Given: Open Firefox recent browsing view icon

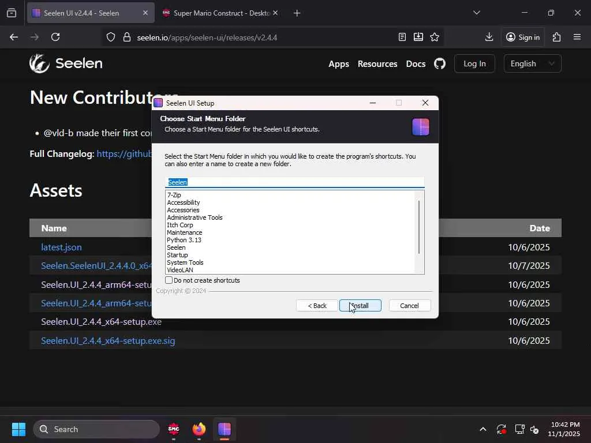Looking at the screenshot, I should [x=12, y=13].
